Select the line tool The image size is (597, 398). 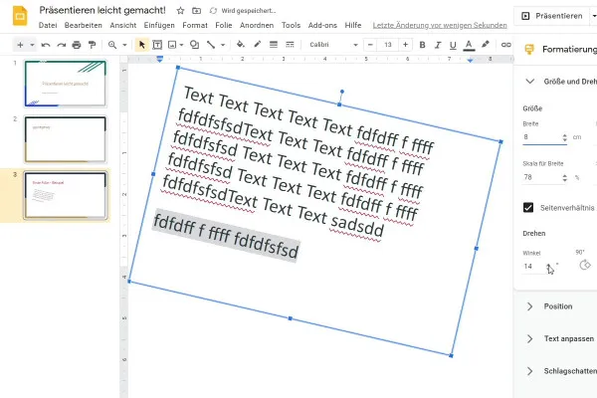[211, 45]
